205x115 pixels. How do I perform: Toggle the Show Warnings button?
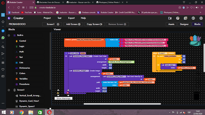tap(63, 98)
